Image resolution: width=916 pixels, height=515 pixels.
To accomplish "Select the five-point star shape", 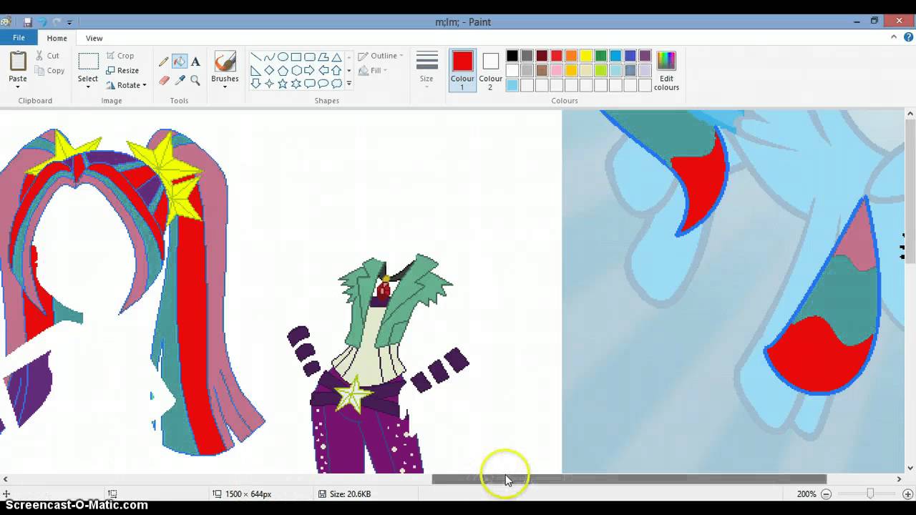I will 283,84.
